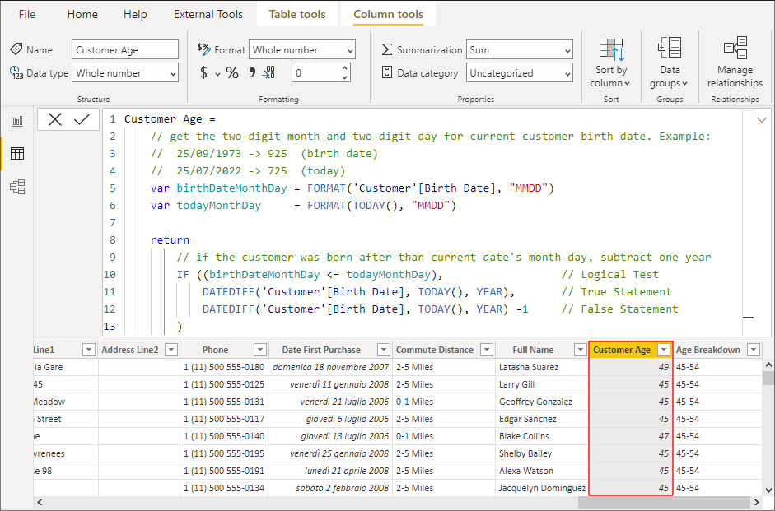
Task: Open the Customer Age column filter dropdown
Action: coord(664,350)
